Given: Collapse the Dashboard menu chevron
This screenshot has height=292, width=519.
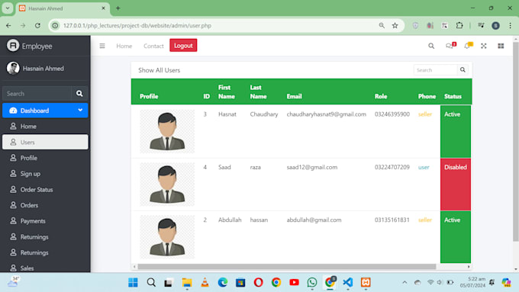Looking at the screenshot, I should pyautogui.click(x=80, y=110).
